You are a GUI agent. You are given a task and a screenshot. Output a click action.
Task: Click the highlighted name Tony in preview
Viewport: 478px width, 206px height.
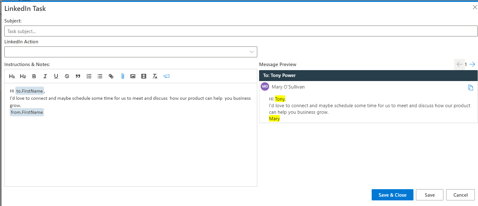(280, 99)
